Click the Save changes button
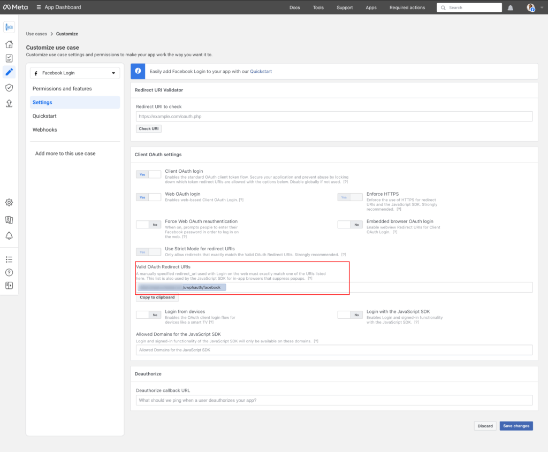The width and height of the screenshot is (548, 452). (x=516, y=426)
